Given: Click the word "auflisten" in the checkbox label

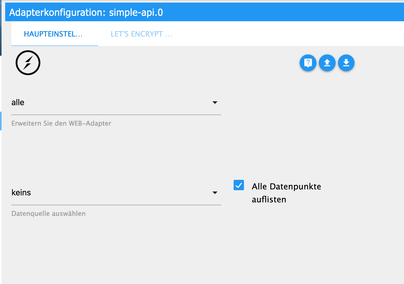Looking at the screenshot, I should pos(269,200).
